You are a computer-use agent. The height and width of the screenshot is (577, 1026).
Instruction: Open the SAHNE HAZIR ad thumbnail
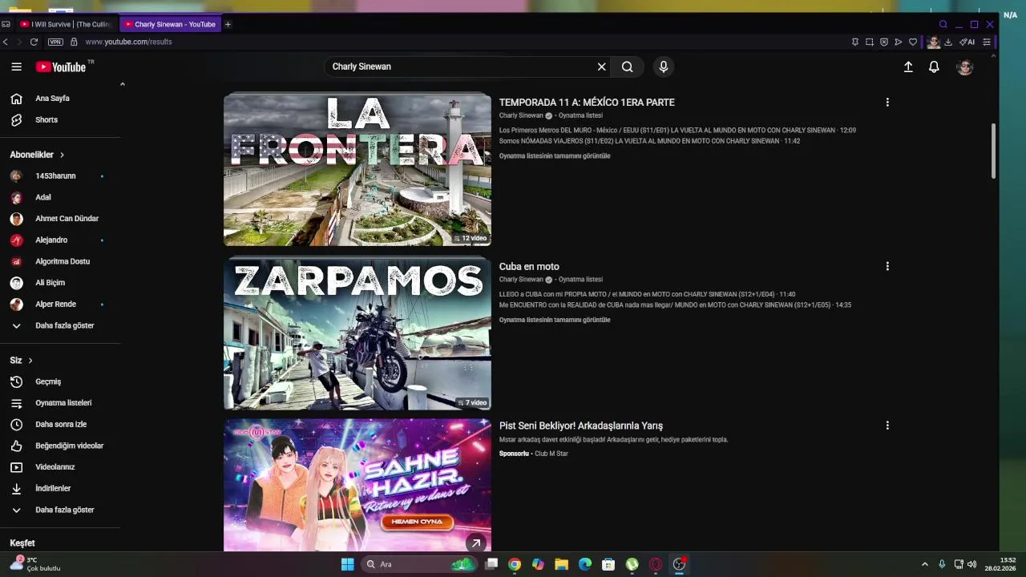357,485
